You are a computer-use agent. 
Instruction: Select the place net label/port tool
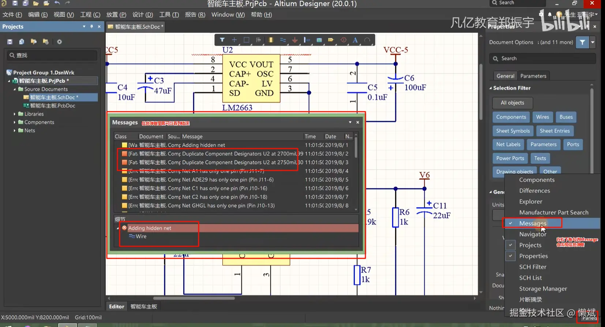[331, 40]
